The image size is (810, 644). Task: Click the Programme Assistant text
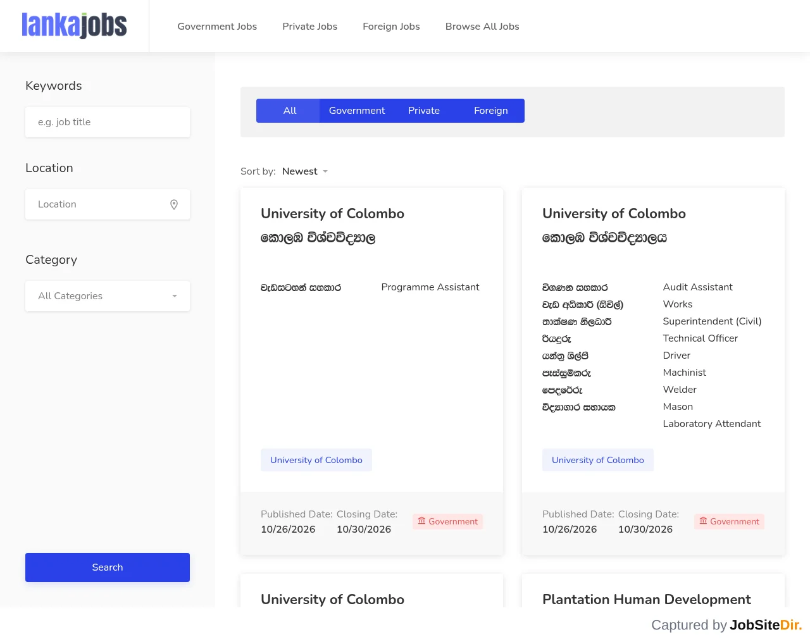430,287
